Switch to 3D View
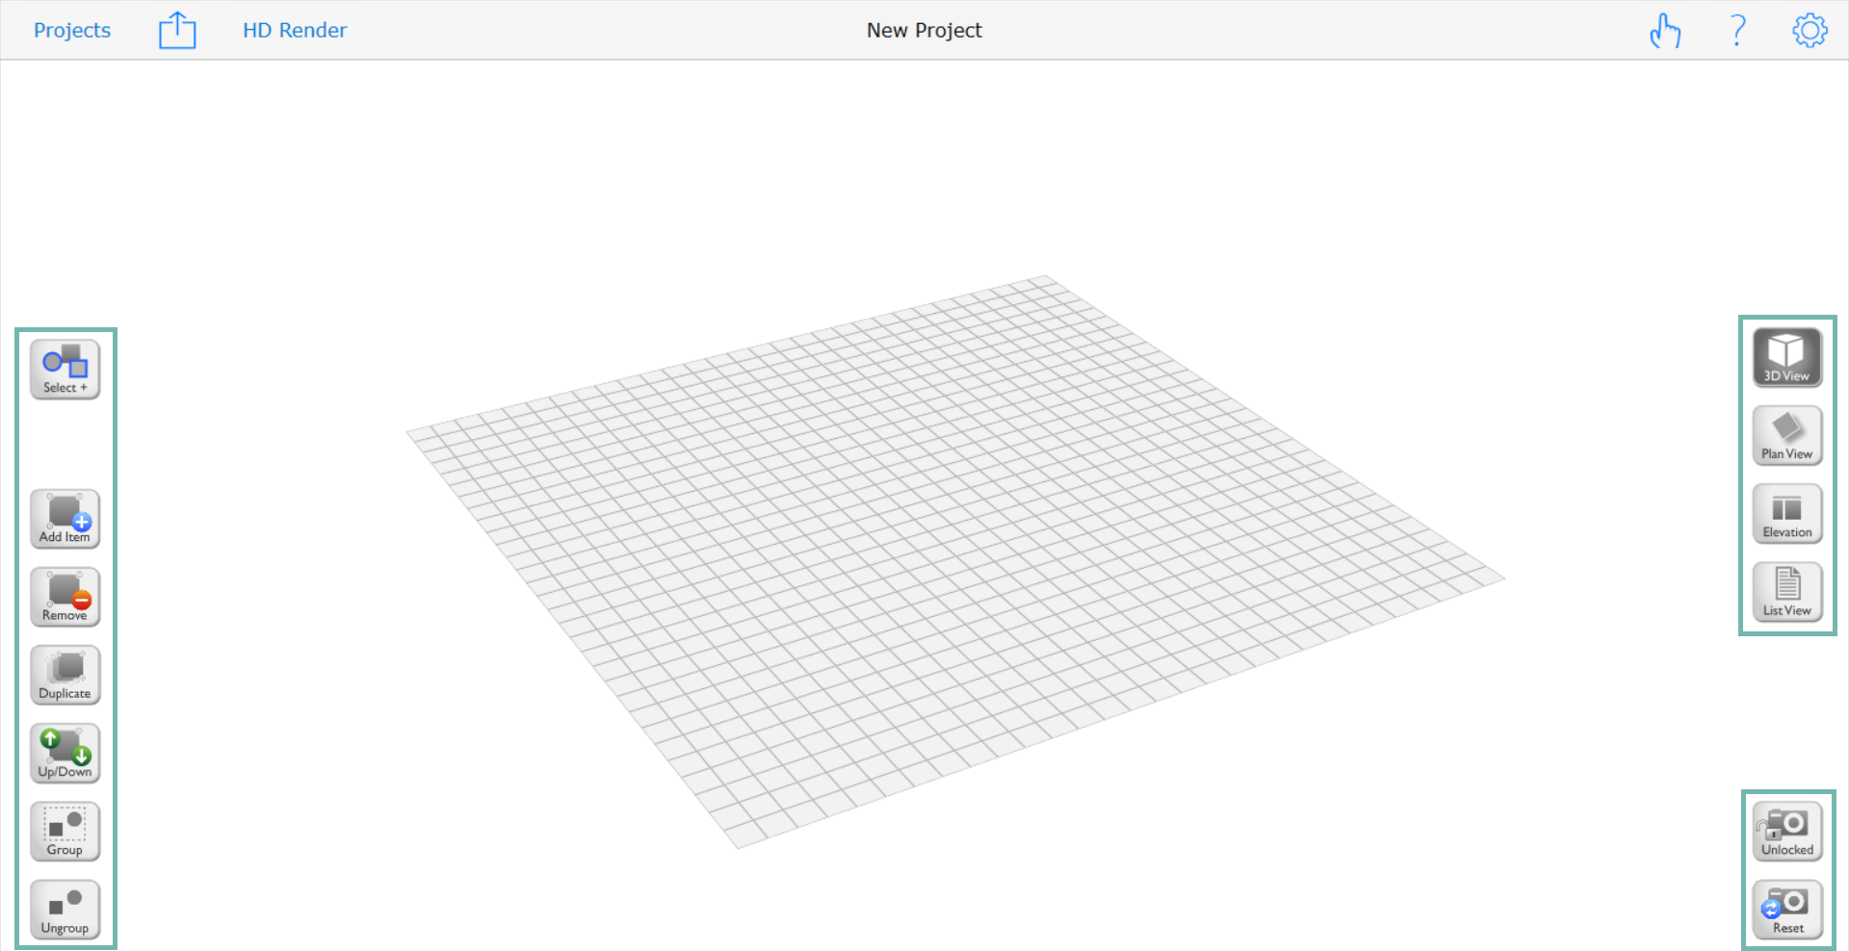This screenshot has width=1849, height=951. [1787, 358]
